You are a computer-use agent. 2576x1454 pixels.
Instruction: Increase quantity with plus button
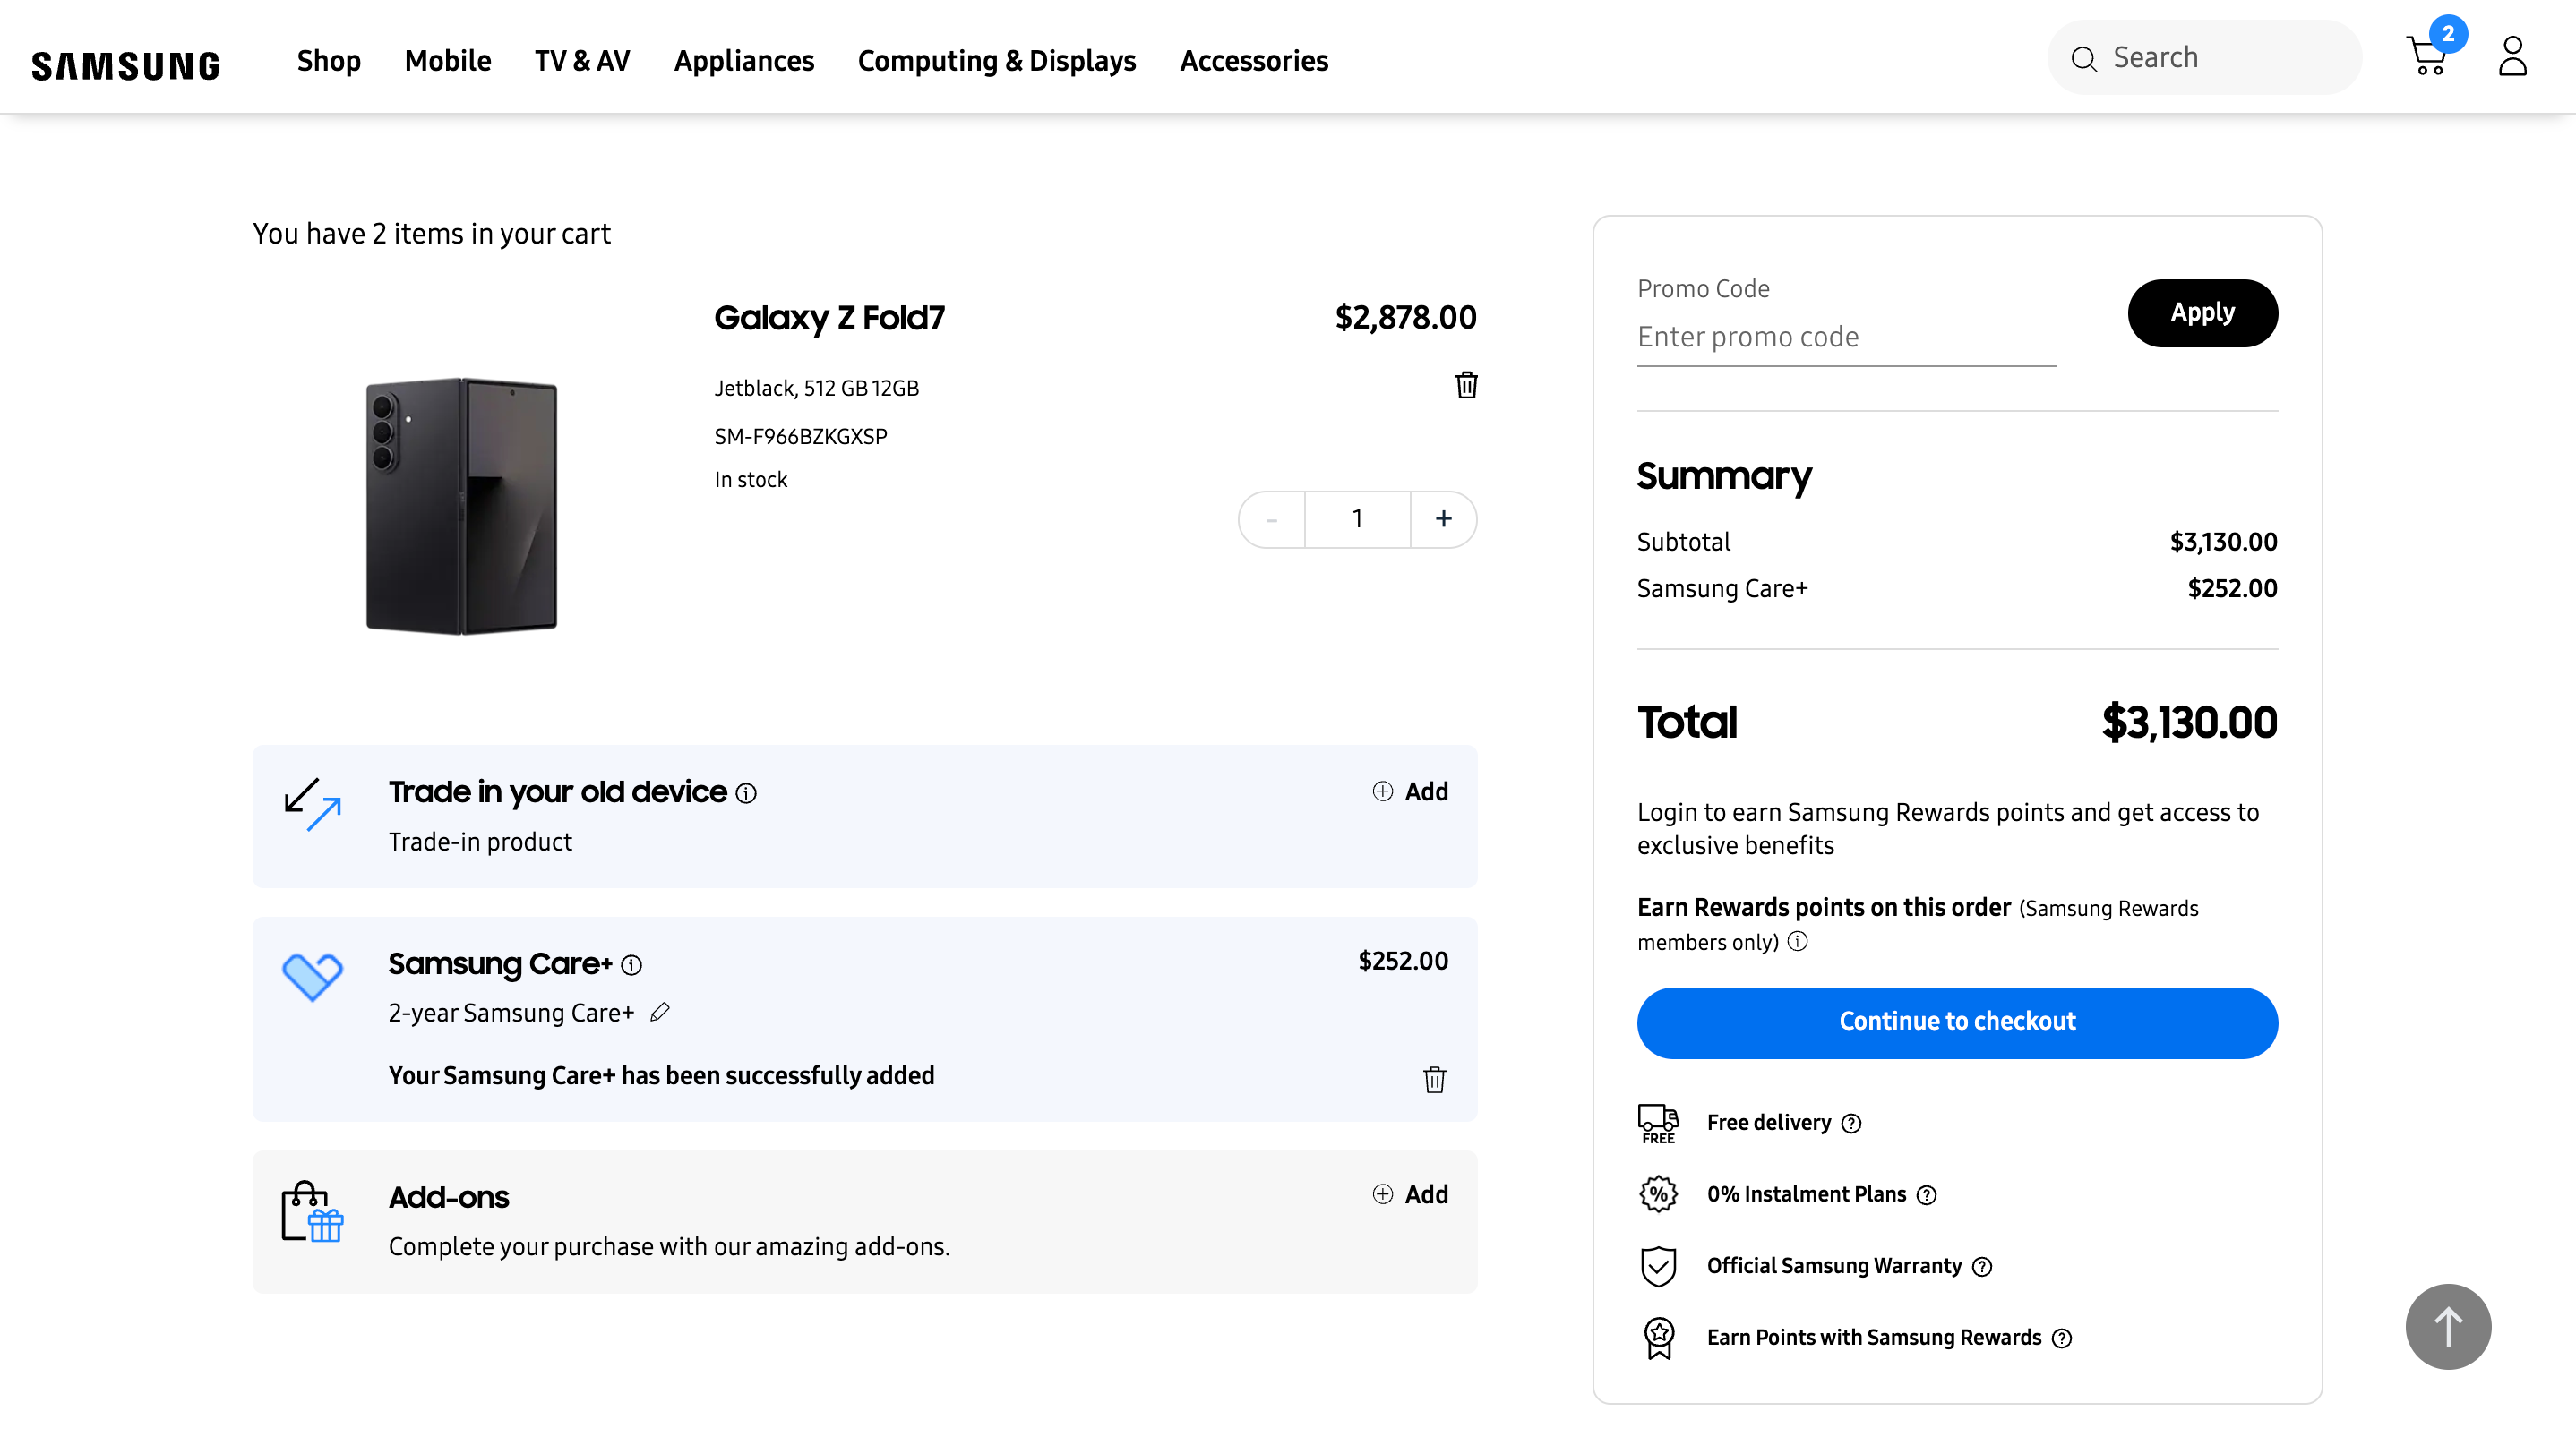coord(1443,518)
